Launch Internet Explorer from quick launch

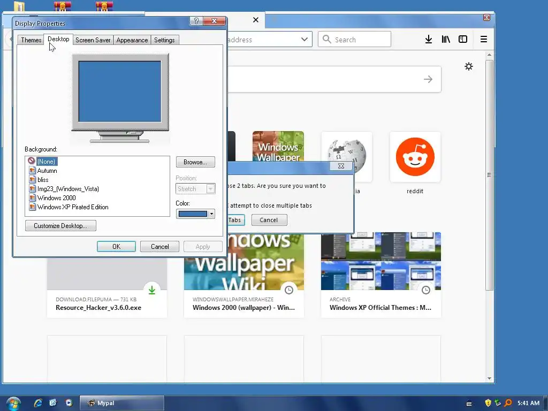[x=38, y=403]
